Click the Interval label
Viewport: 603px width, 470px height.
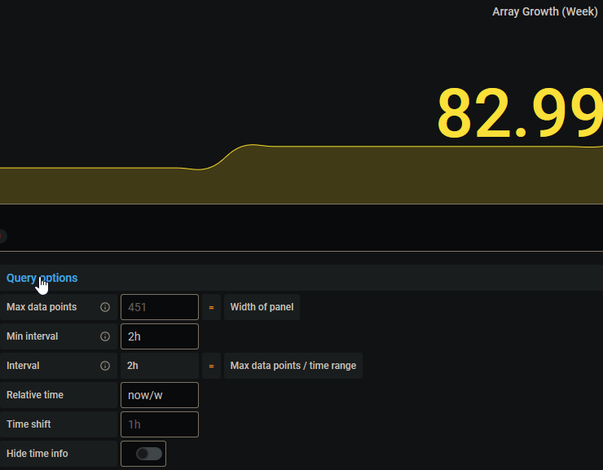point(23,366)
